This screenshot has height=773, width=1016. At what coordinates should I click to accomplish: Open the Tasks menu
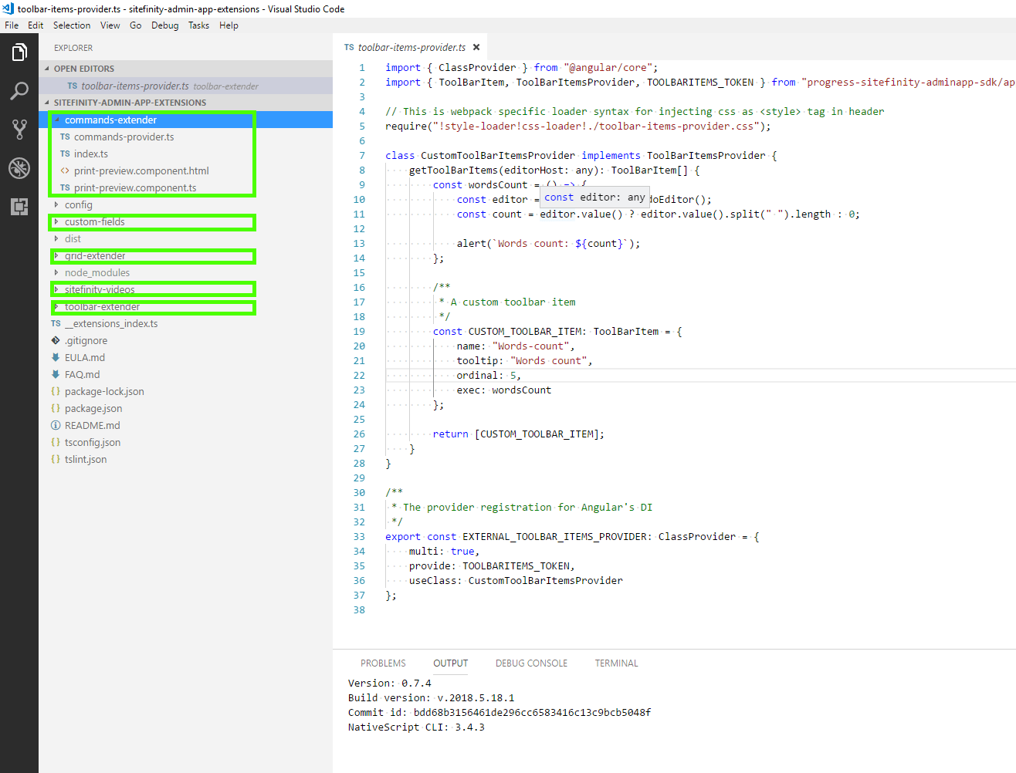tap(198, 25)
